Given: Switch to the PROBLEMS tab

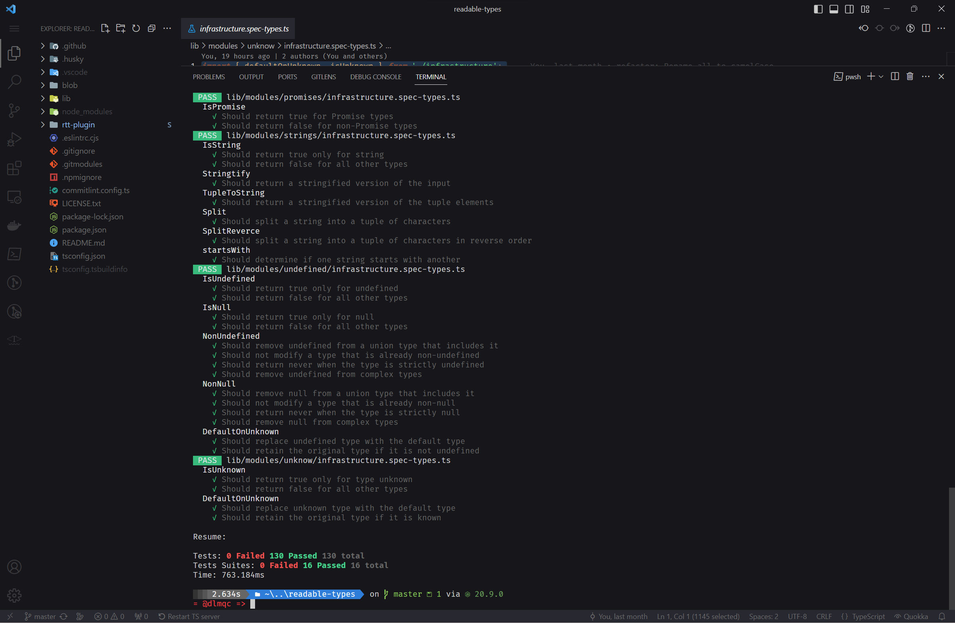Looking at the screenshot, I should pyautogui.click(x=209, y=77).
